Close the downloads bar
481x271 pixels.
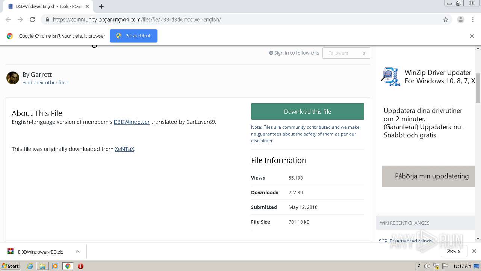(x=474, y=251)
